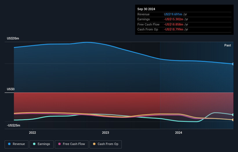
Task: Click the Earnings row label in tooltip
Action: point(143,19)
